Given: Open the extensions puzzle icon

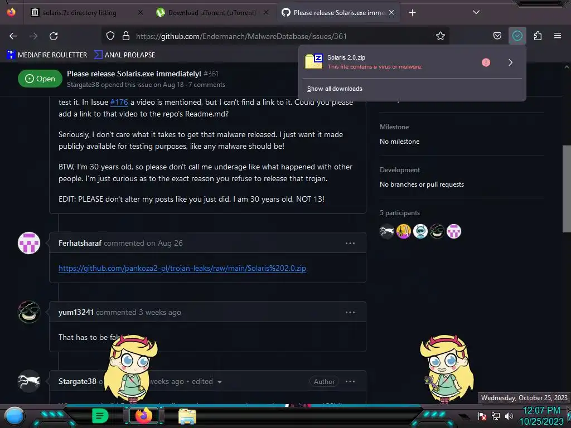Looking at the screenshot, I should (x=538, y=36).
